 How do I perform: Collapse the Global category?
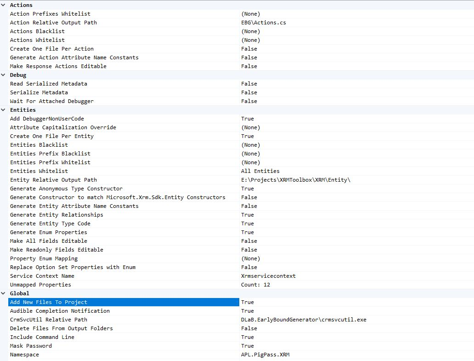[4, 293]
